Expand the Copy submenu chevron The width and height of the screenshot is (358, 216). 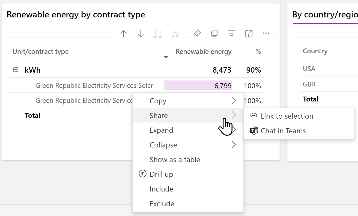click(234, 100)
